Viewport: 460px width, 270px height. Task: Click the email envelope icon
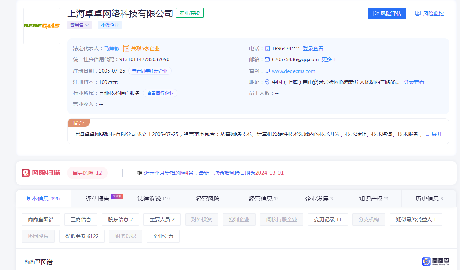click(x=267, y=59)
